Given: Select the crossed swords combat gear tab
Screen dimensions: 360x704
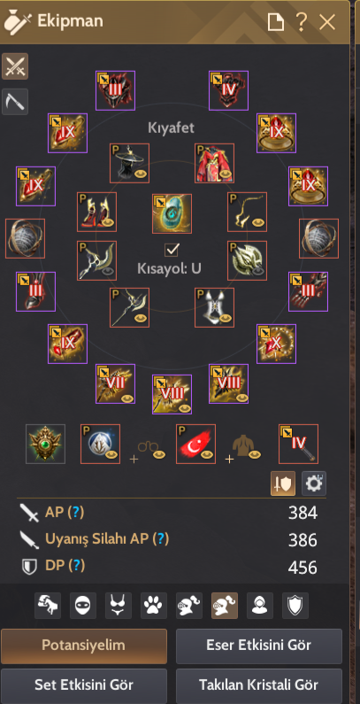Looking at the screenshot, I should 15,66.
